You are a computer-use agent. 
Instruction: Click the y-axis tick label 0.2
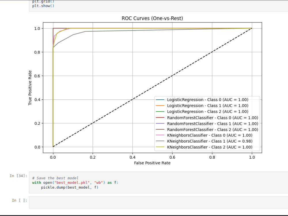point(37,124)
